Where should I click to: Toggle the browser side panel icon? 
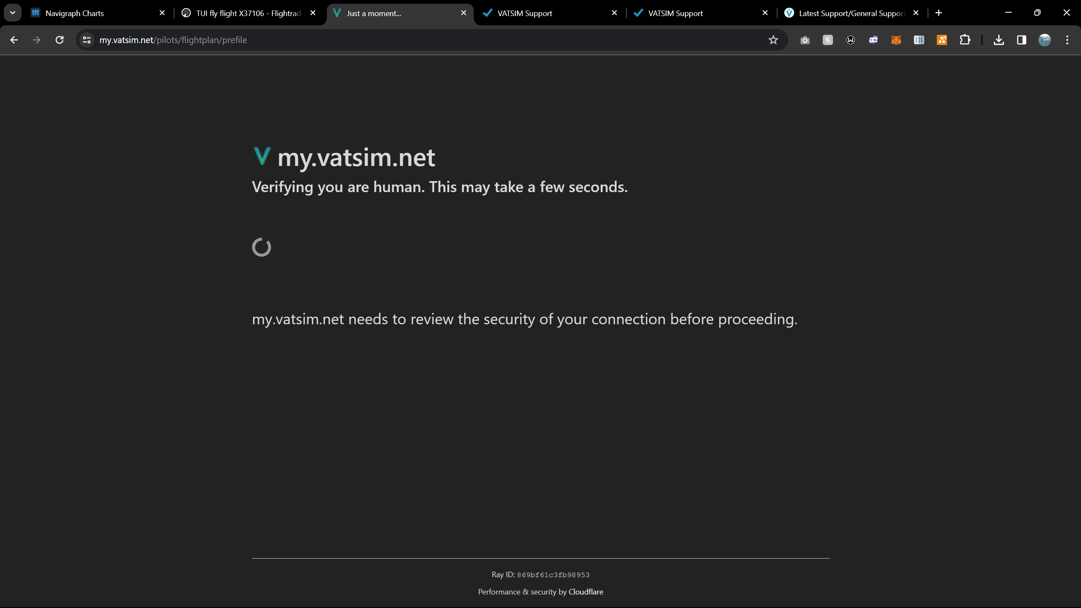(1021, 40)
